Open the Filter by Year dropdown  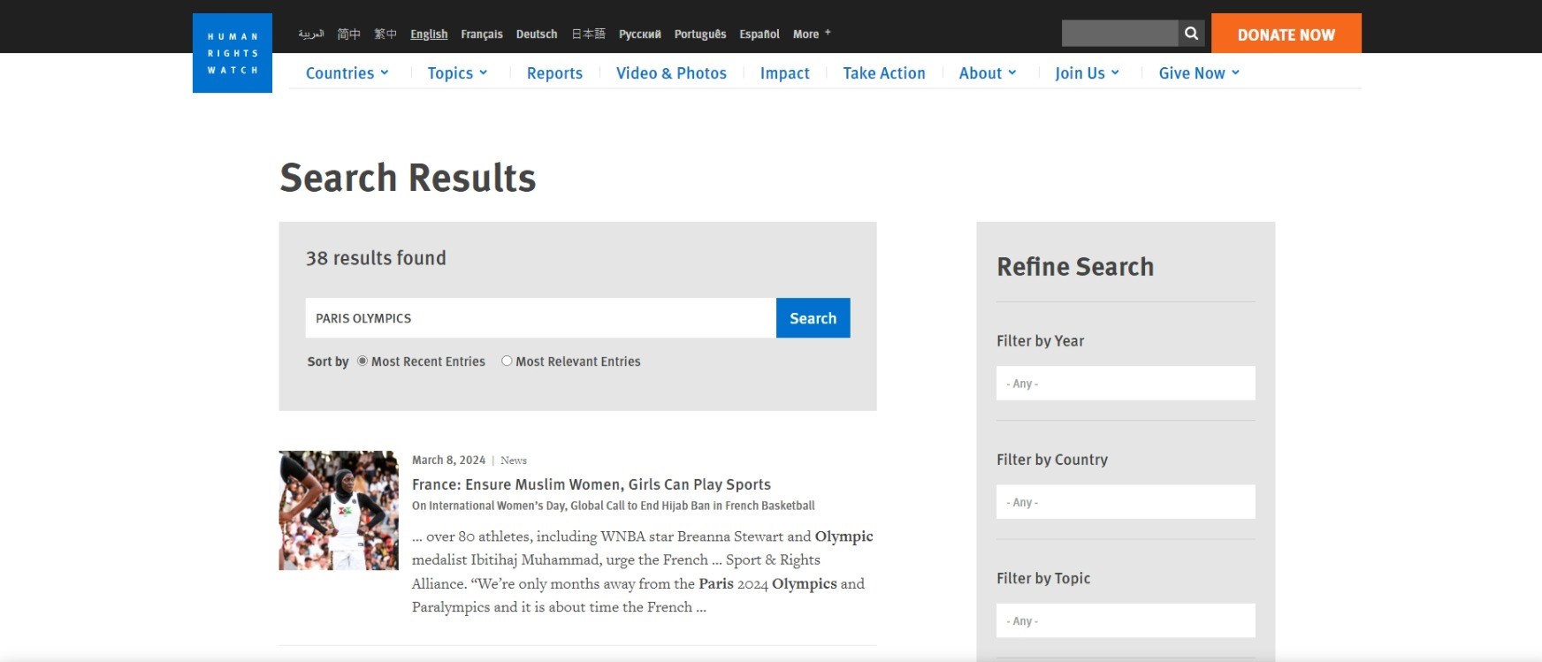(1125, 384)
